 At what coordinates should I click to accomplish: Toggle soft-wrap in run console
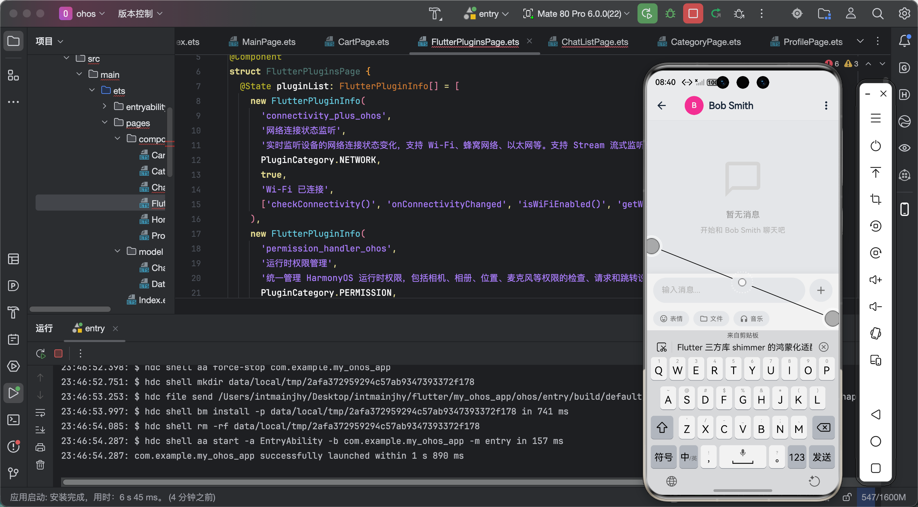coord(40,413)
